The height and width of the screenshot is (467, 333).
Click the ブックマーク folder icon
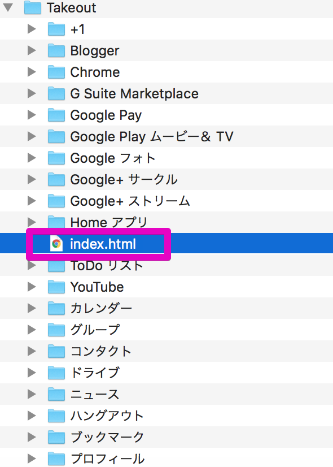(x=56, y=436)
